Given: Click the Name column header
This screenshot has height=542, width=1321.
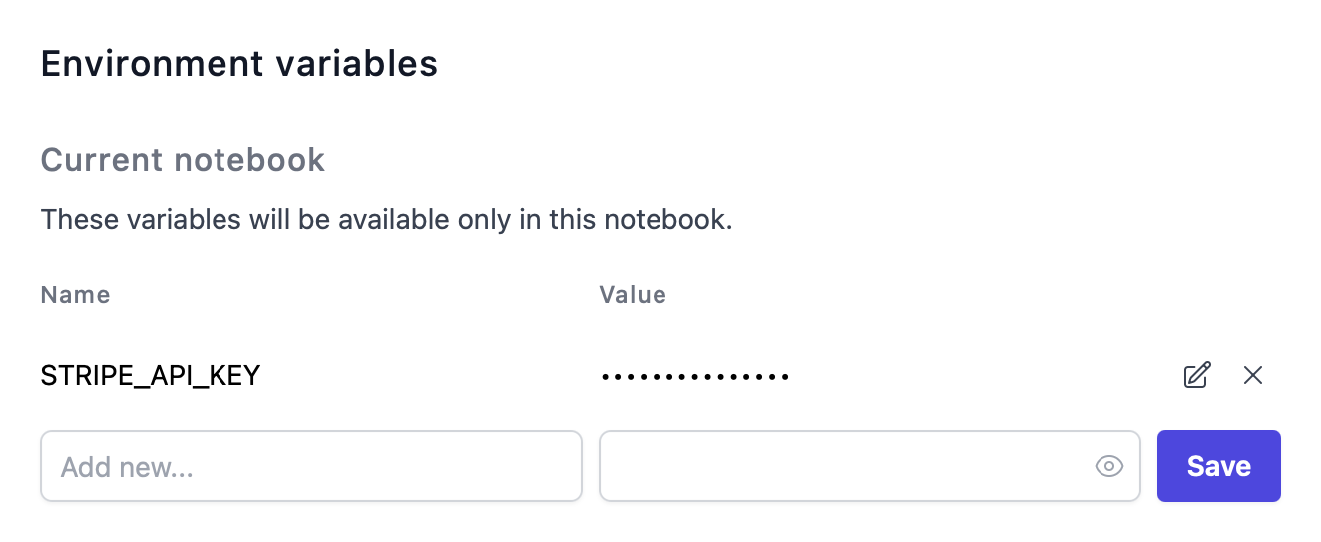Looking at the screenshot, I should pos(76,295).
